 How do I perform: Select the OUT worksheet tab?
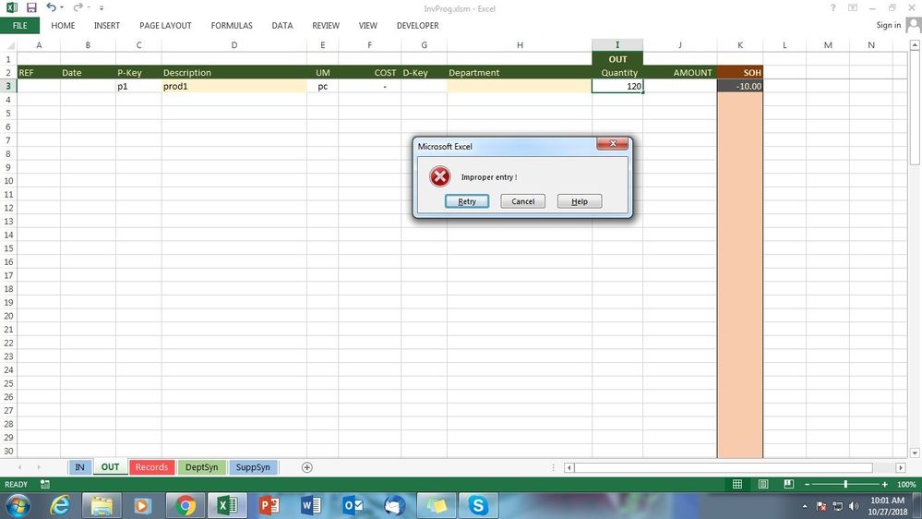(110, 467)
